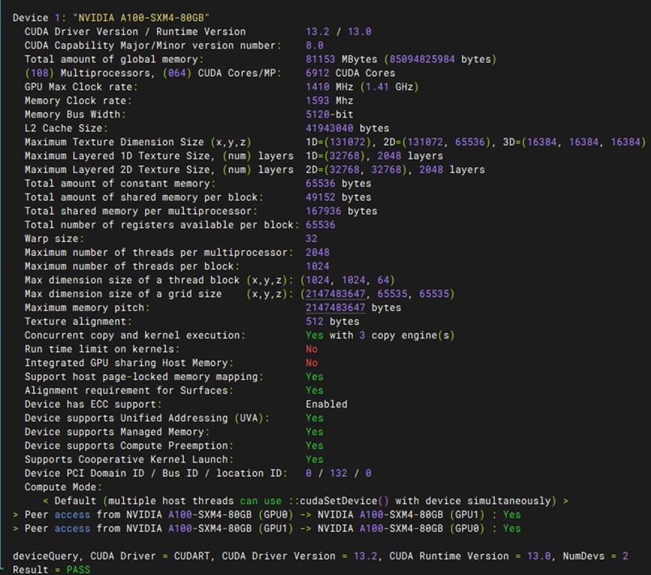Select "Yes" for host page-locked memory mapping
Screen dimensions: 651x575
[x=314, y=376]
